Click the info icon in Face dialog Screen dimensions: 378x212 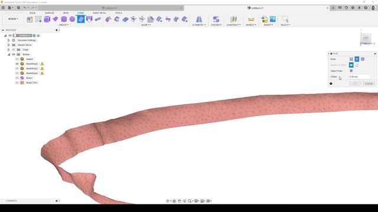pyautogui.click(x=331, y=84)
